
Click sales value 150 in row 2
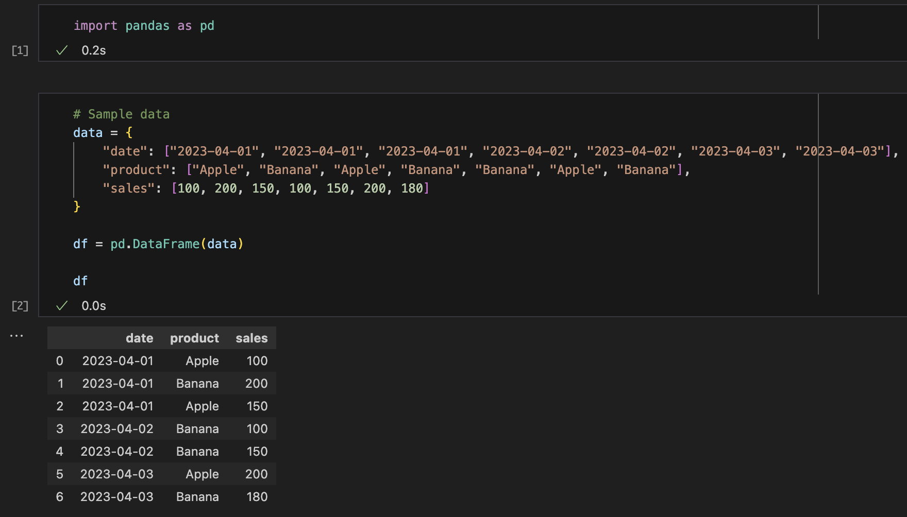point(257,406)
